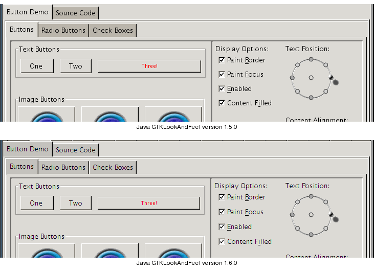Choose bottom-right text position radio in 1.6.0 panel
The width and height of the screenshot is (374, 272).
point(325,229)
